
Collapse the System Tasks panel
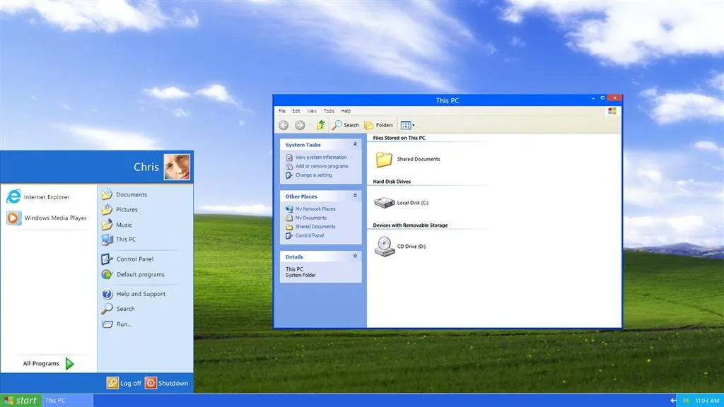click(355, 143)
